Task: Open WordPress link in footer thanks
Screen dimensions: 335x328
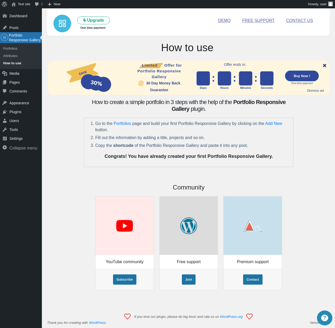Action: click(x=97, y=323)
